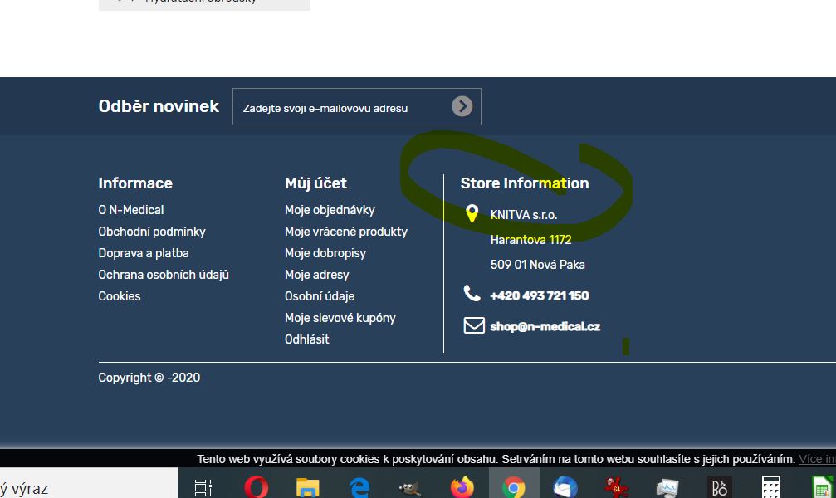Screen dimensions: 836x498
Task: Select Odhlásit to log out
Action: (306, 339)
